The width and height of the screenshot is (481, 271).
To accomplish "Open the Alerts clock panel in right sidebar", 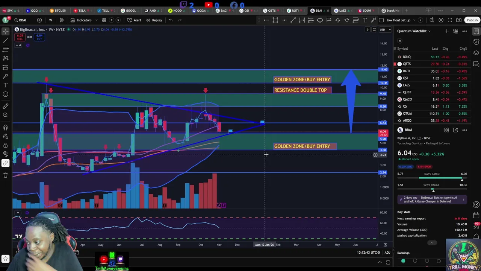I will [476, 42].
